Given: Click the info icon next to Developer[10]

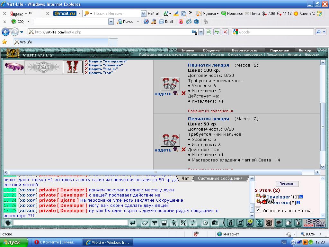Looking at the screenshot, I should coord(301,197).
